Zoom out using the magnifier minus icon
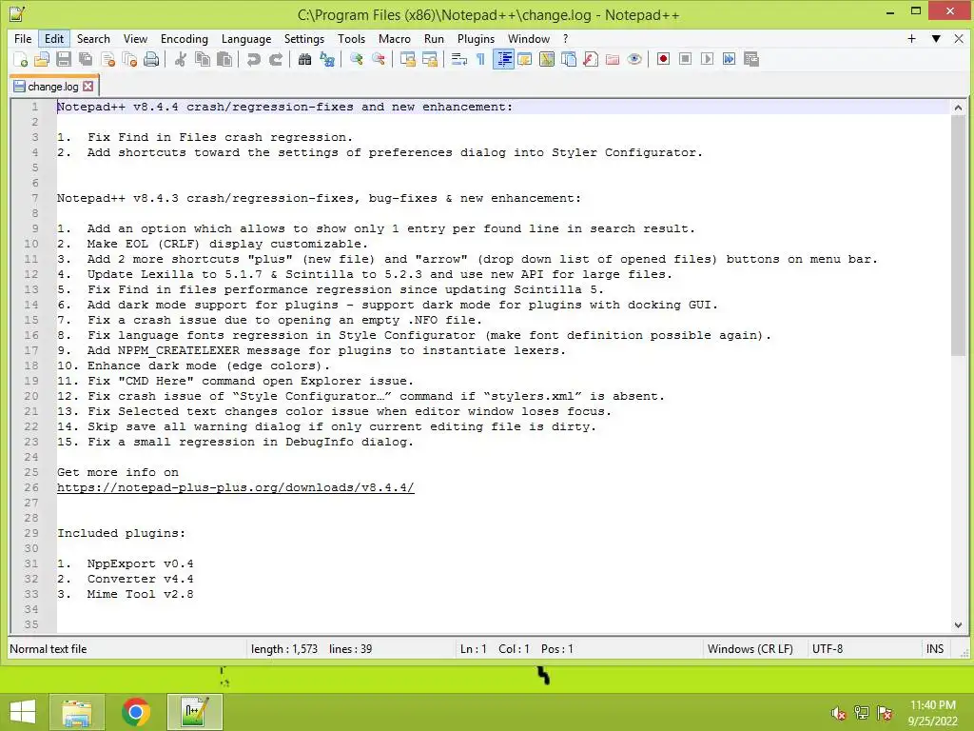Screen dimensions: 974x731 point(379,59)
